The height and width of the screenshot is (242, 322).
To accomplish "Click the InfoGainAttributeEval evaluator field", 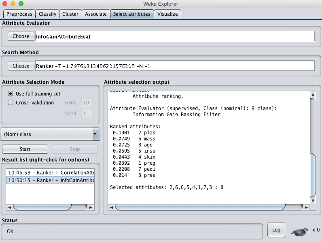I will pos(175,36).
